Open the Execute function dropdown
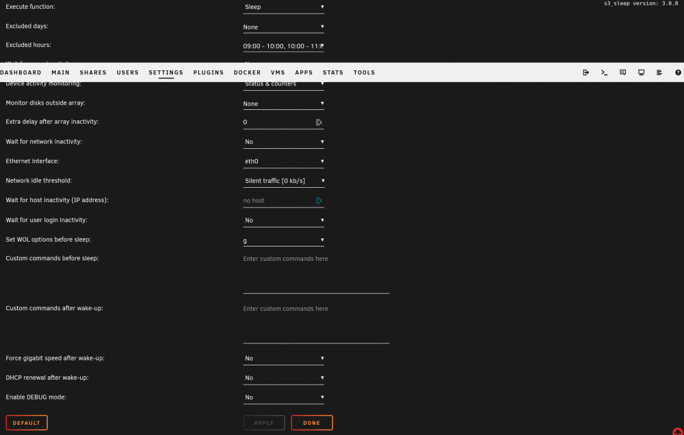 [284, 7]
